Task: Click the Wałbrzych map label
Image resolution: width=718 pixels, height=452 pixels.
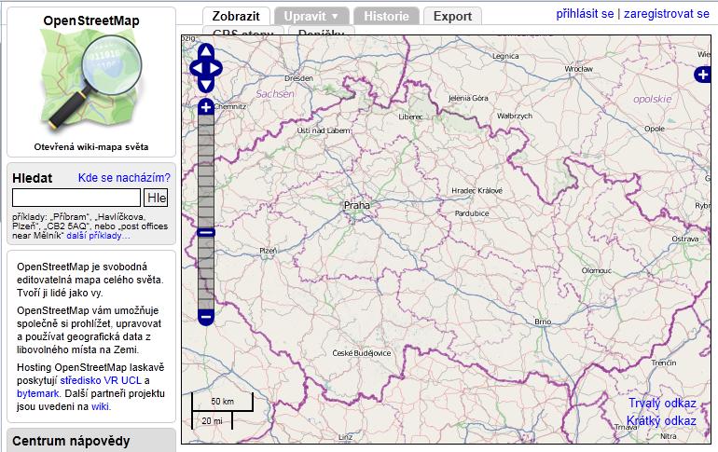Action: (x=515, y=116)
